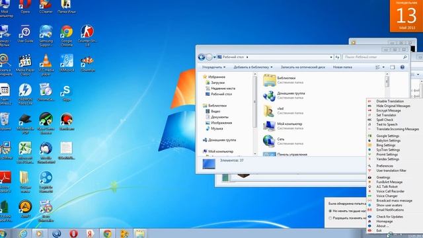The width and height of the screenshot is (423, 238).
Task: Select the 'vlad' folder in the file list
Action: click(284, 110)
